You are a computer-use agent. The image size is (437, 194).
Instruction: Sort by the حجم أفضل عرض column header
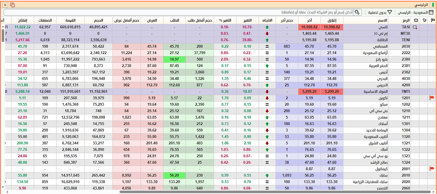click(126, 20)
